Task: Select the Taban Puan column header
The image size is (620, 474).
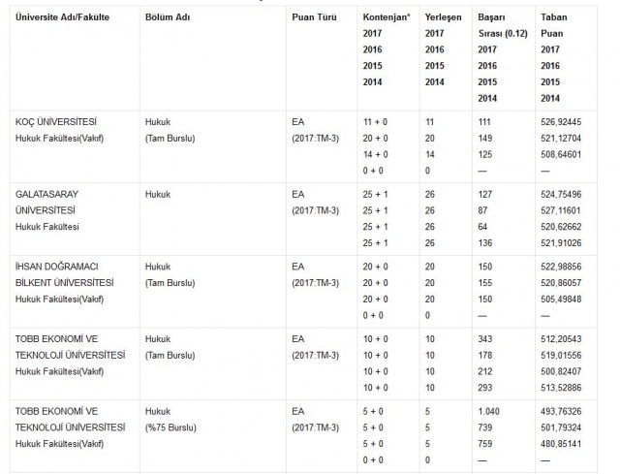Action: click(x=553, y=25)
